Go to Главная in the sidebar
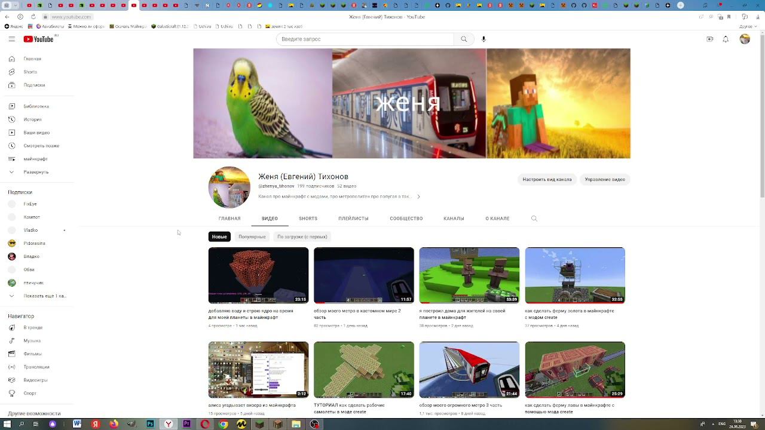The width and height of the screenshot is (765, 430). point(37,59)
